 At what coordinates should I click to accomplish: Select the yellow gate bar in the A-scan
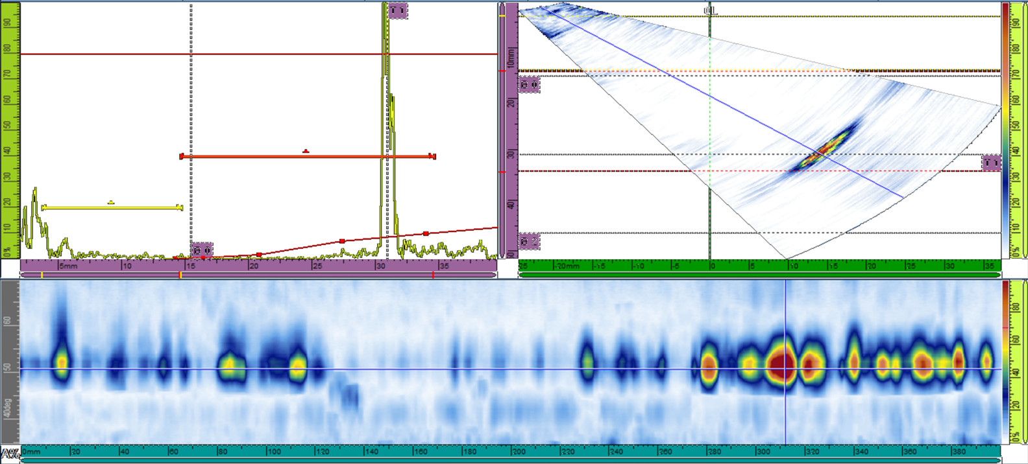tap(112, 207)
